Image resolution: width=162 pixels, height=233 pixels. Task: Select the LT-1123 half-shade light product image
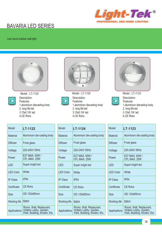133,74
